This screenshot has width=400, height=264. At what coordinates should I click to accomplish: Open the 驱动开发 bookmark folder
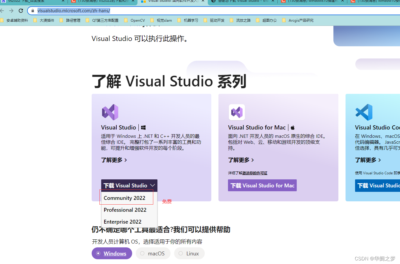point(214,20)
